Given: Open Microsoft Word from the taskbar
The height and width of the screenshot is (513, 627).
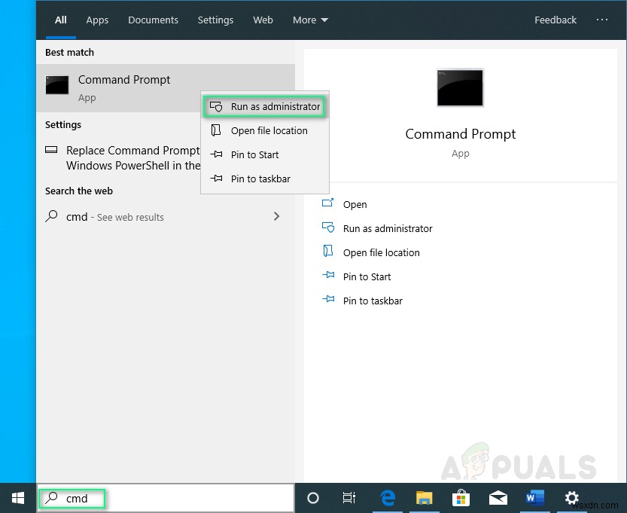Looking at the screenshot, I should pyautogui.click(x=534, y=498).
